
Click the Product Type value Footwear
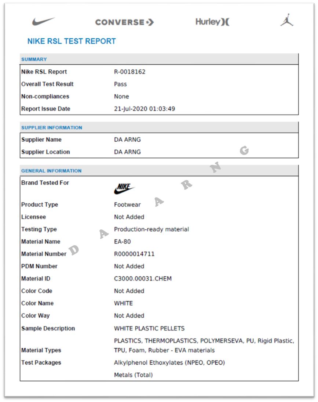[127, 204]
